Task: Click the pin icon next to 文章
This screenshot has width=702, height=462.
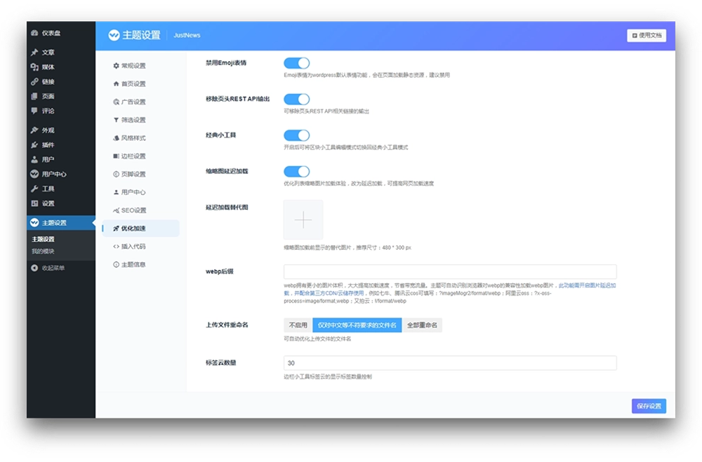Action: tap(34, 53)
